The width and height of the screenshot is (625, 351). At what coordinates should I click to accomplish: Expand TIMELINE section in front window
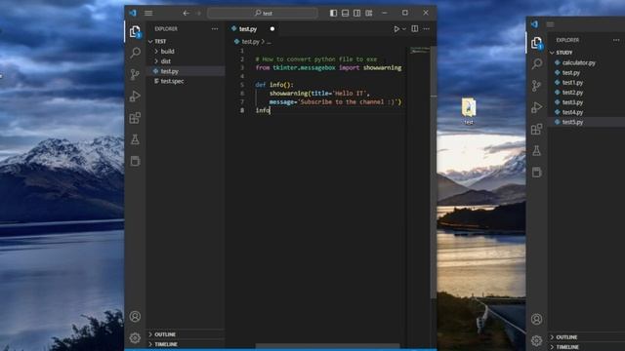(166, 344)
